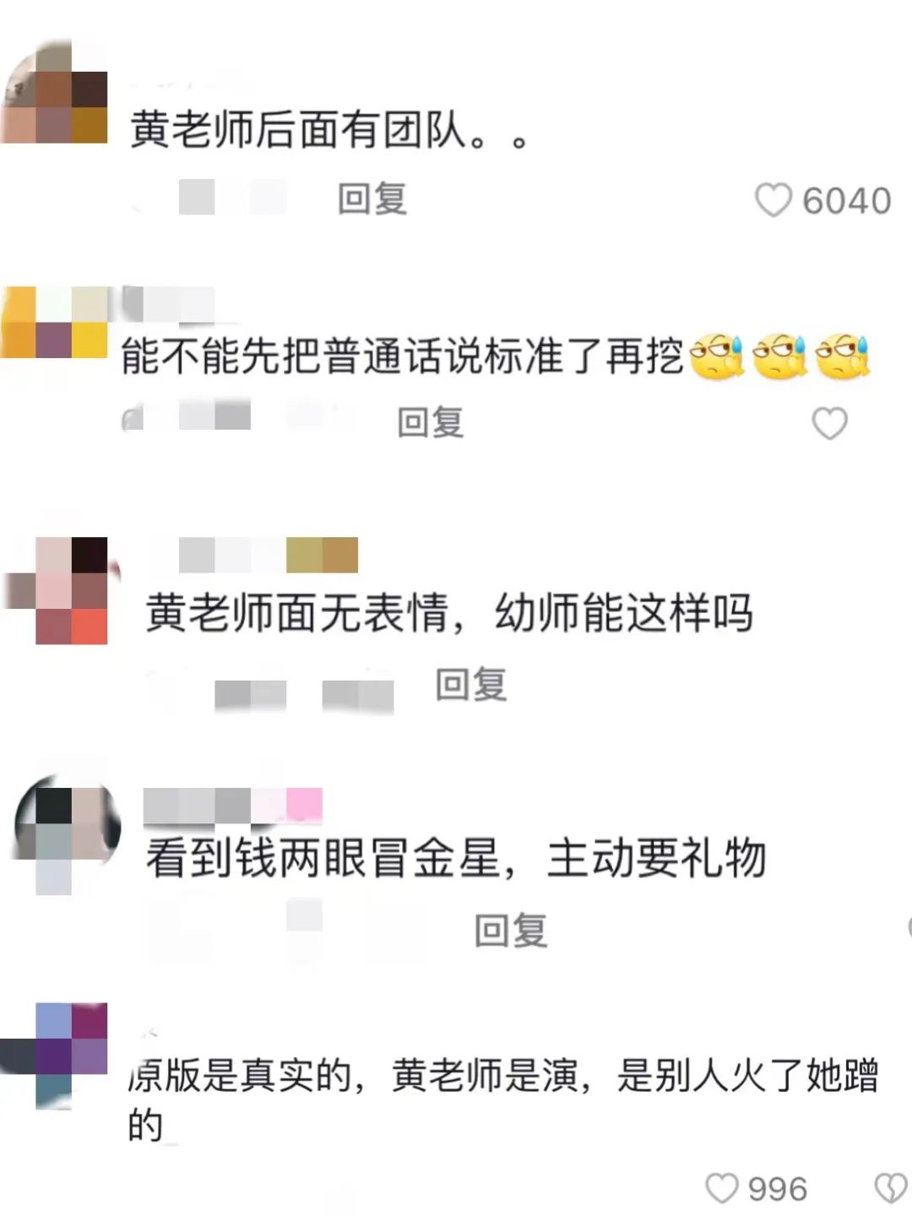Open avatar beside the Mandarin comment

click(54, 323)
